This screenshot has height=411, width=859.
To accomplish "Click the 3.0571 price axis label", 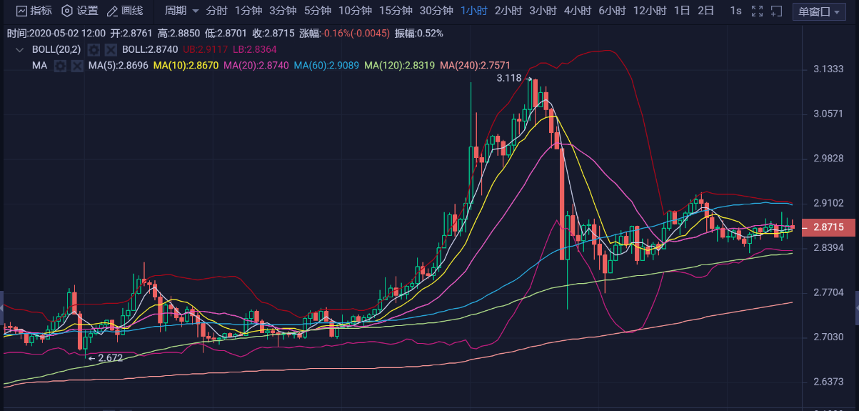I will 829,114.
